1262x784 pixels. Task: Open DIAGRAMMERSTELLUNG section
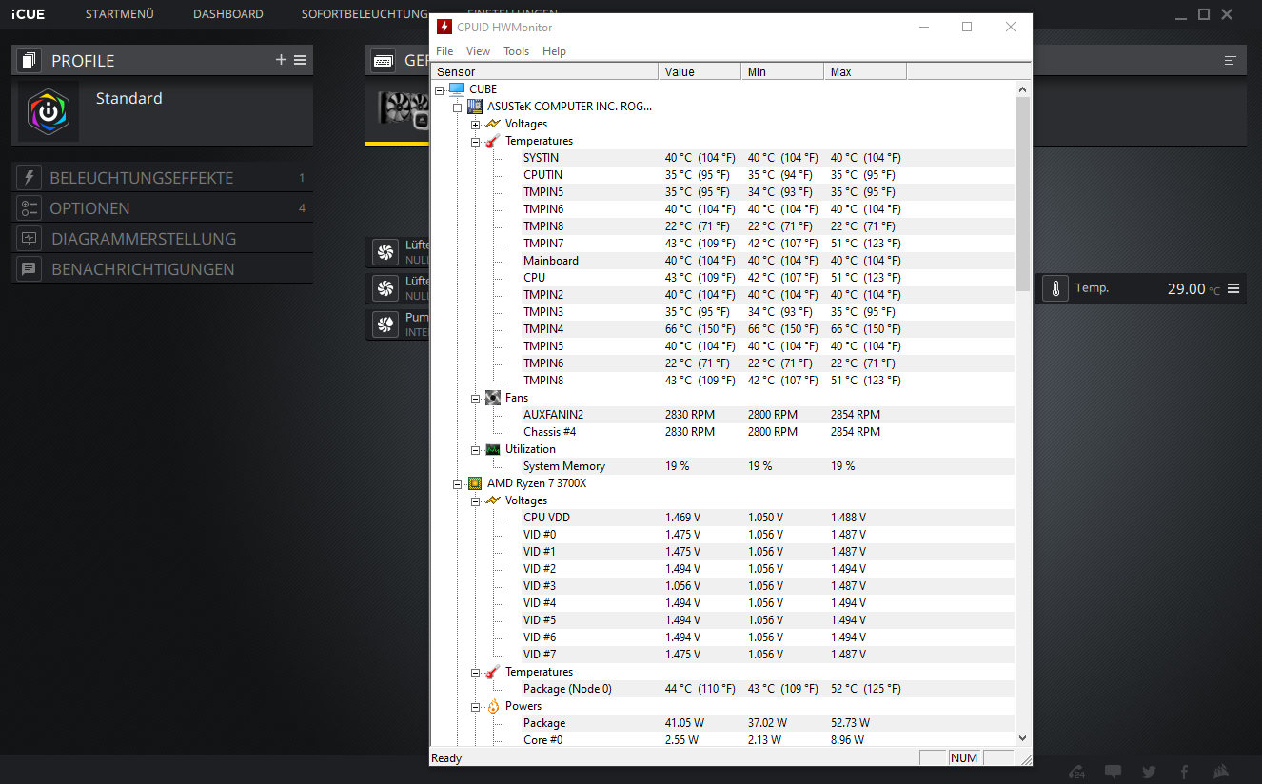[x=163, y=239]
